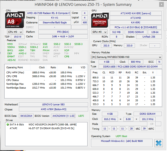
Task: Close the System Summary window with title X
Action: (161, 5)
